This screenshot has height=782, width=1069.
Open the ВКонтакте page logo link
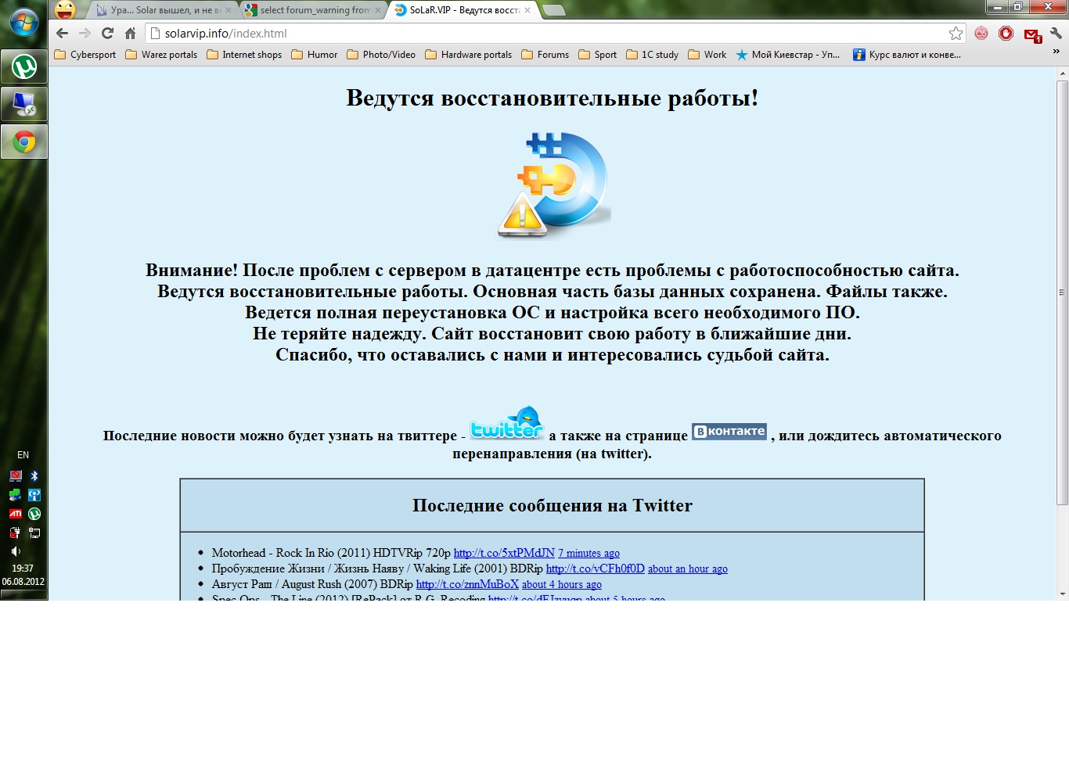pos(729,432)
